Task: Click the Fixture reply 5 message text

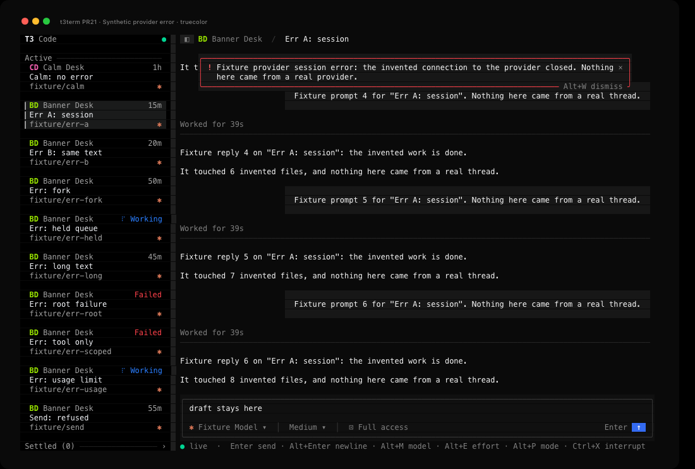Action: click(323, 257)
